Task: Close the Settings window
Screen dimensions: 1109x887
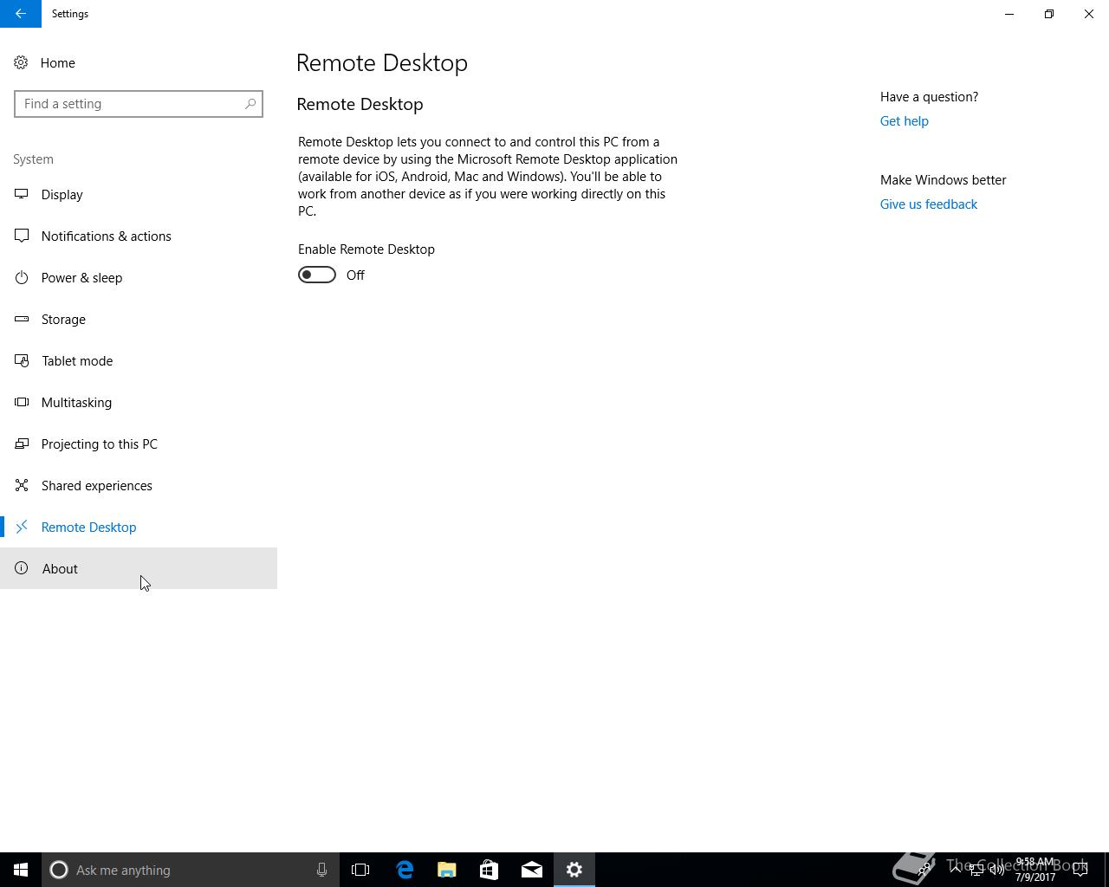Action: pos(1089,14)
